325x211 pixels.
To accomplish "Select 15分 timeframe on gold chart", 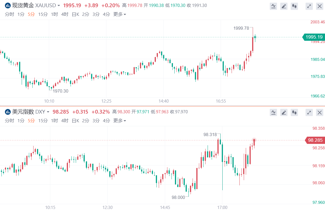I will coord(43,14).
